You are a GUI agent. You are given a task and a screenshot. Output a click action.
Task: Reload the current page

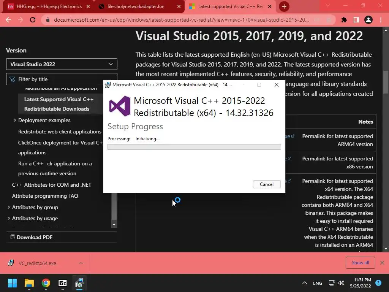(x=33, y=20)
